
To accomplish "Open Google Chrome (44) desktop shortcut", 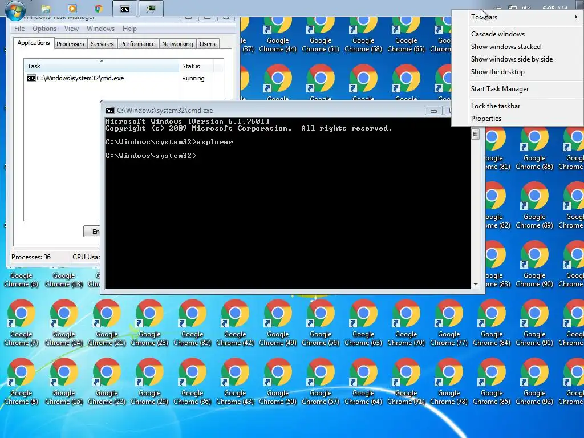I will click(x=278, y=35).
